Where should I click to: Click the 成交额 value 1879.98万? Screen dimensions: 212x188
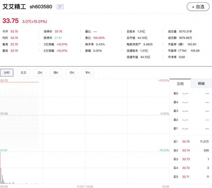[185, 38]
